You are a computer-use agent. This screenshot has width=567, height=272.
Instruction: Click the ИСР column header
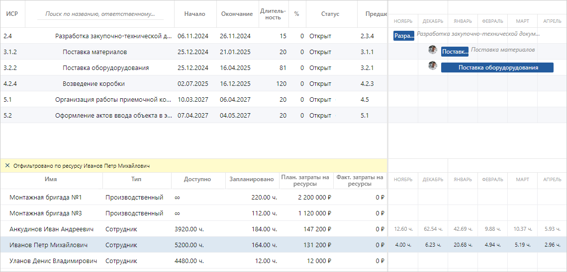[x=12, y=14]
